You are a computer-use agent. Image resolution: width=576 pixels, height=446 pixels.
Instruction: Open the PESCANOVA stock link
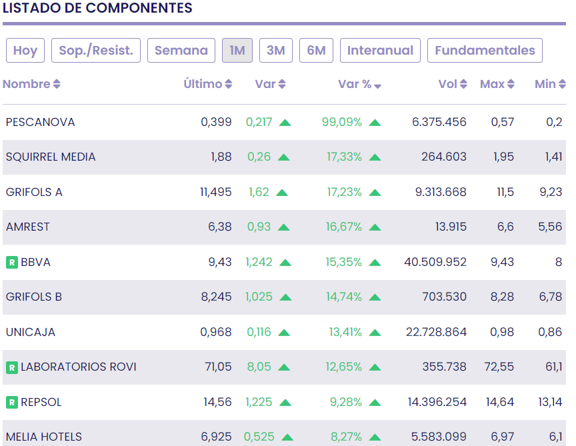tap(40, 122)
